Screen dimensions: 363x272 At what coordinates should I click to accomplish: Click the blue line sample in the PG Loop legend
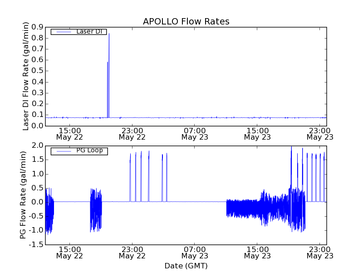[x=64, y=151]
